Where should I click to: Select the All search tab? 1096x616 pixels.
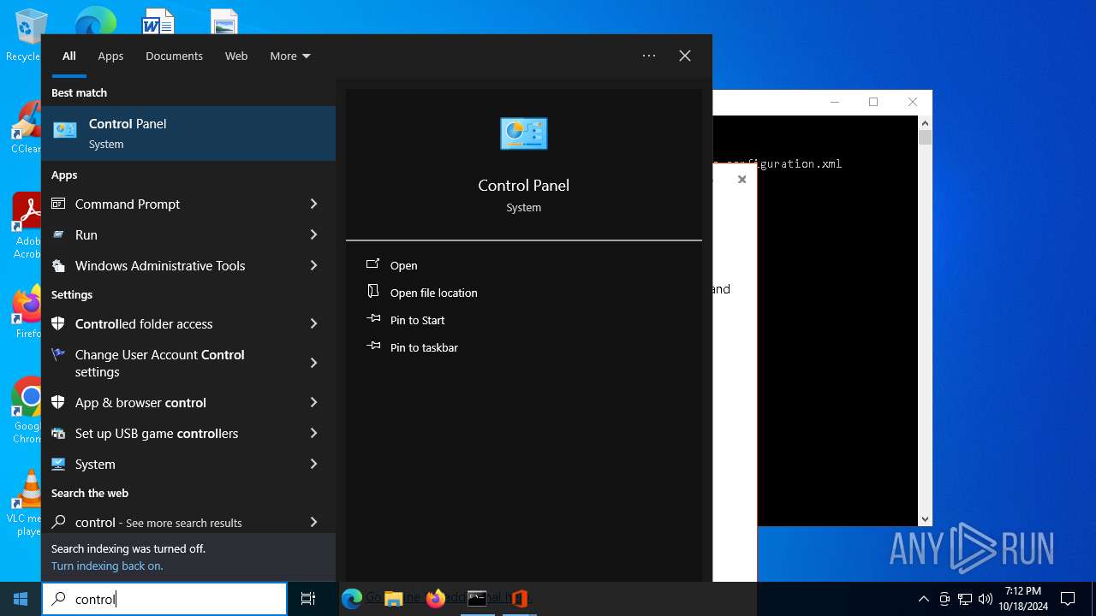coord(69,56)
